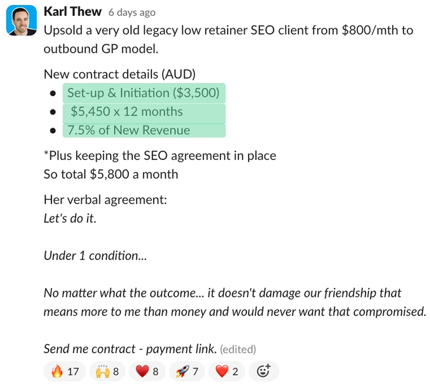
Task: Click the "(edited)" label
Action: (x=238, y=350)
